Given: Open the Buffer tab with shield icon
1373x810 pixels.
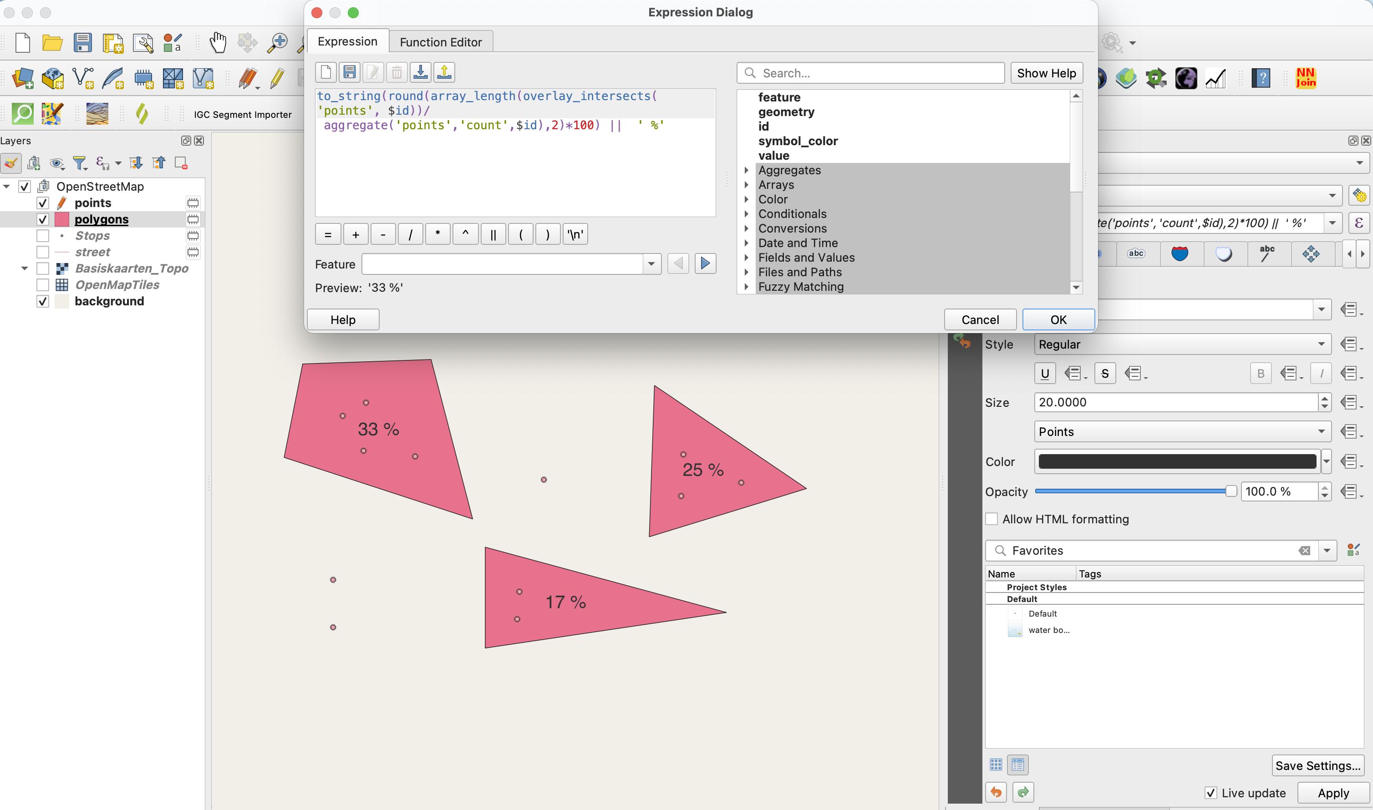Looking at the screenshot, I should 1180,254.
